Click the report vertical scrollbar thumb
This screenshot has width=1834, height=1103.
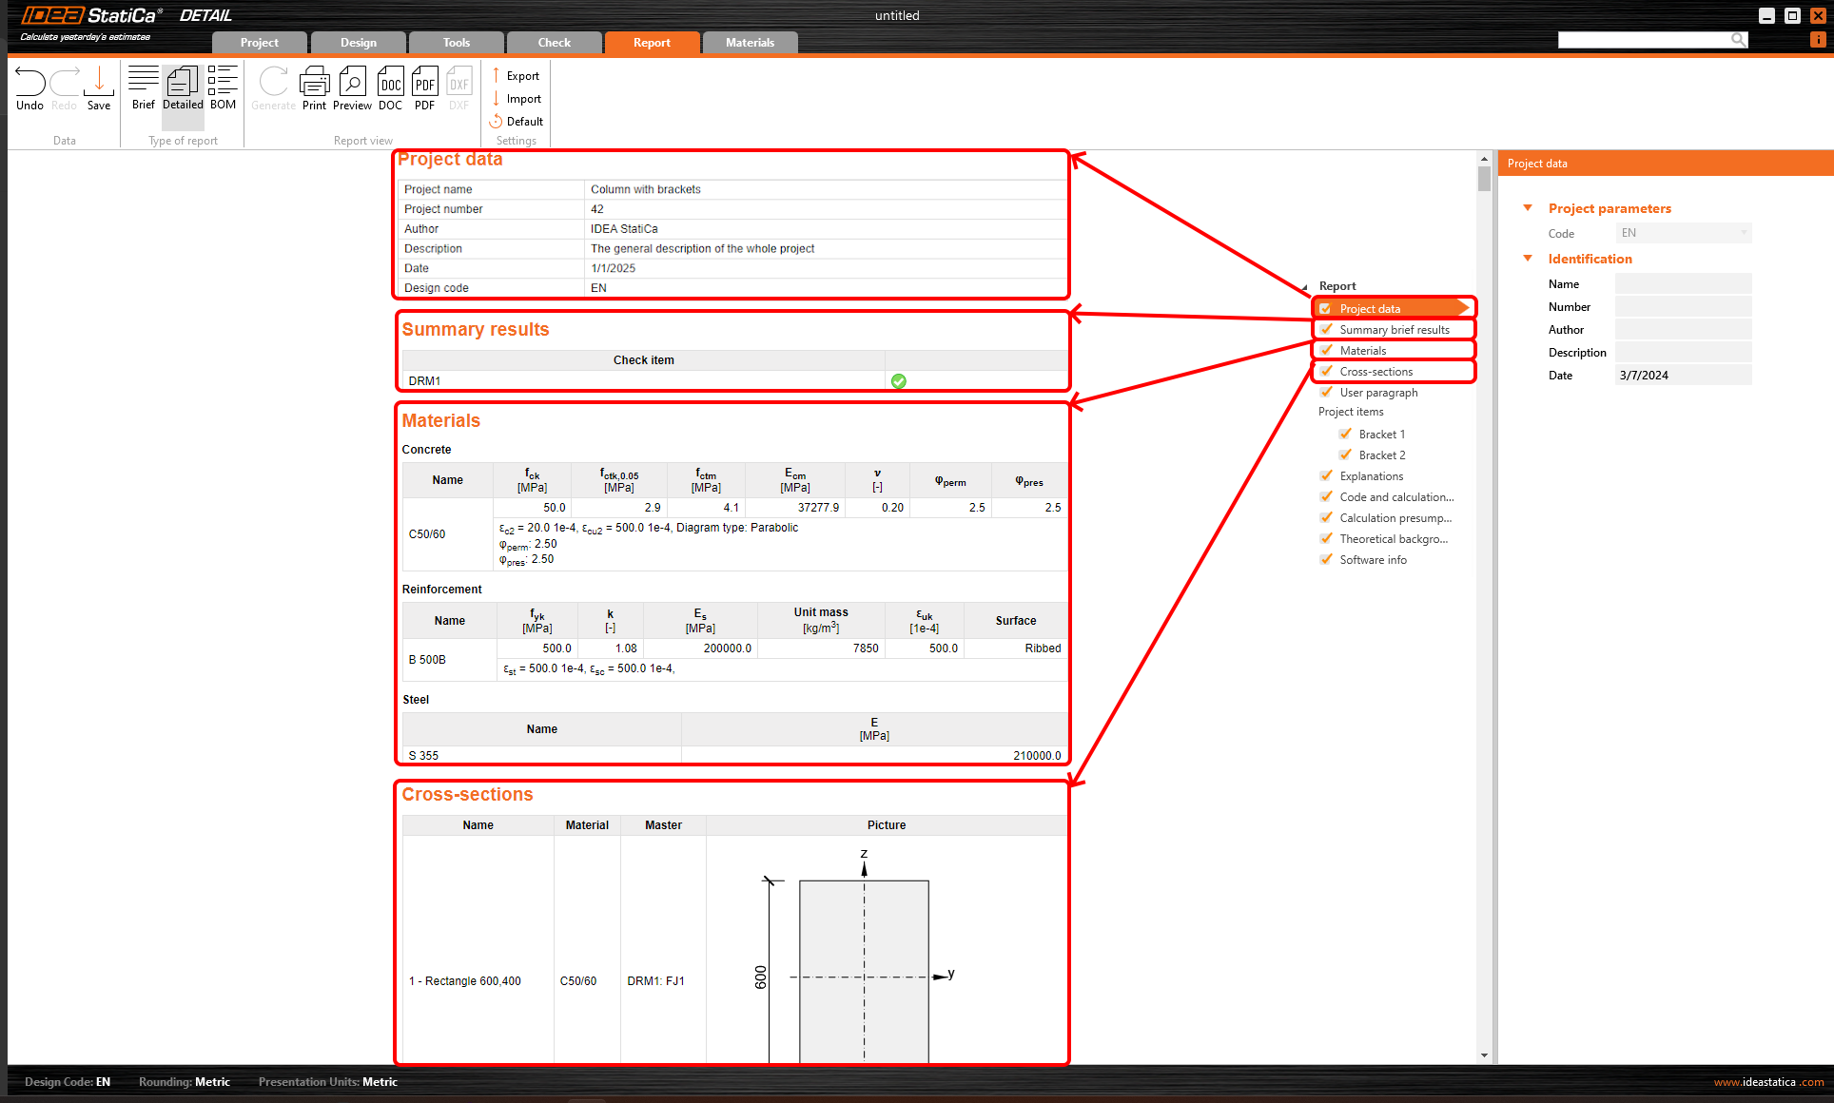coord(1484,179)
